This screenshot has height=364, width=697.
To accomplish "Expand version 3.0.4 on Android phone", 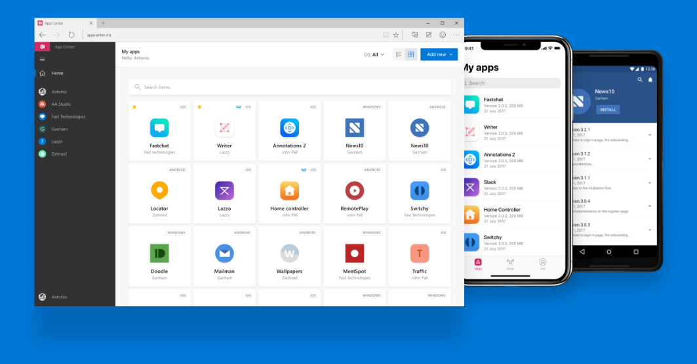I will [649, 206].
